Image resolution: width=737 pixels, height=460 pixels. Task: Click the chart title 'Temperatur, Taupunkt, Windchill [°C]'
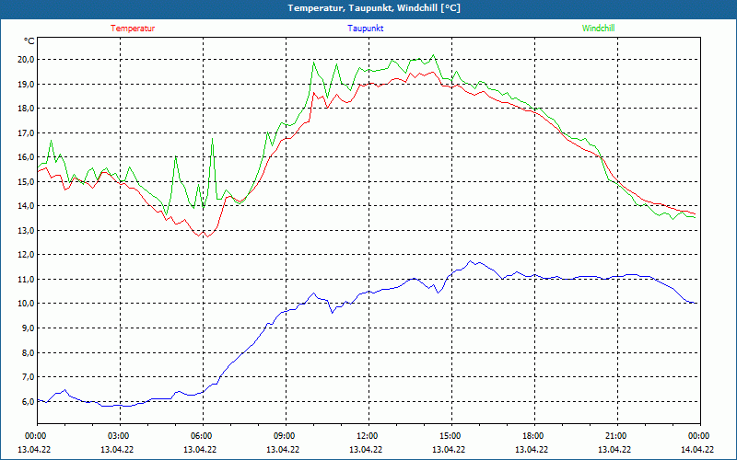coord(374,8)
